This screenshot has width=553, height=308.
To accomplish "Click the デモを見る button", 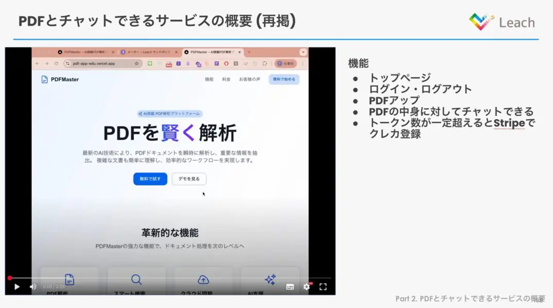I will tap(189, 179).
